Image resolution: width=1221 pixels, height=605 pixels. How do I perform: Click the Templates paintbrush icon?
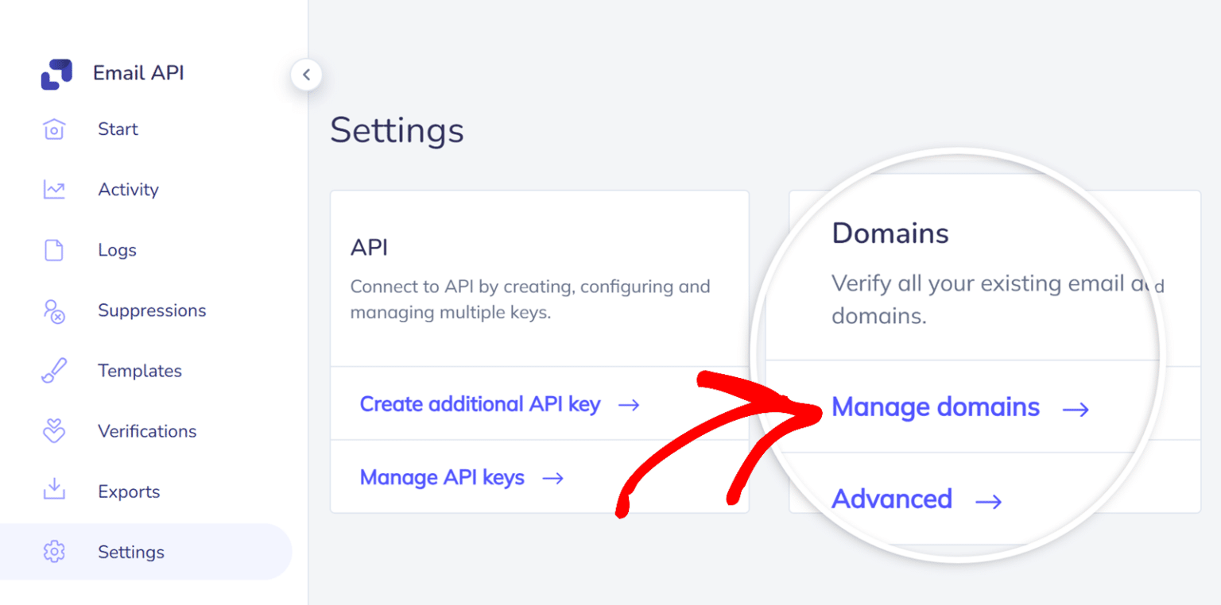point(53,371)
